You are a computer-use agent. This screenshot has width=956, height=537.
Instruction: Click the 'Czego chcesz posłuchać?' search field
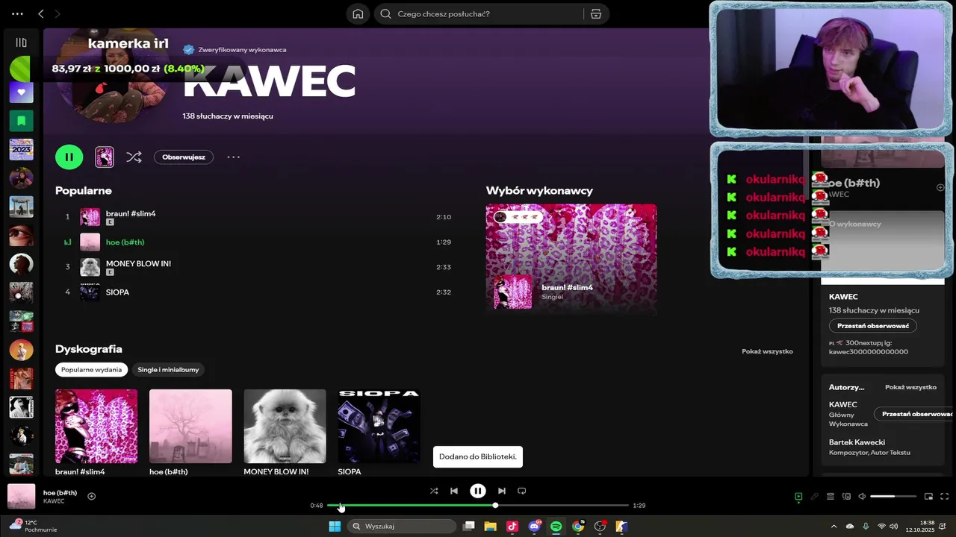pos(478,13)
